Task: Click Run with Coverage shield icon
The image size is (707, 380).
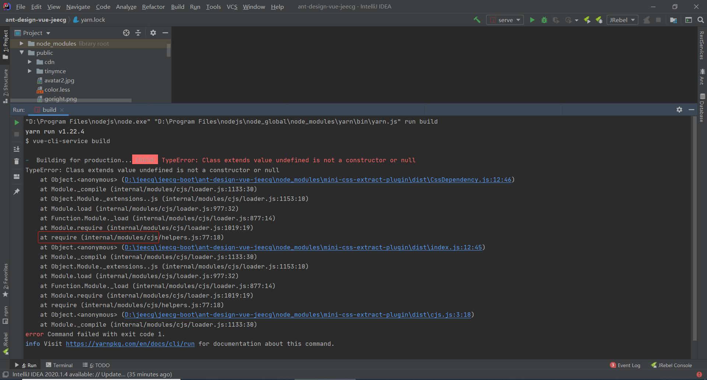Action: [556, 20]
